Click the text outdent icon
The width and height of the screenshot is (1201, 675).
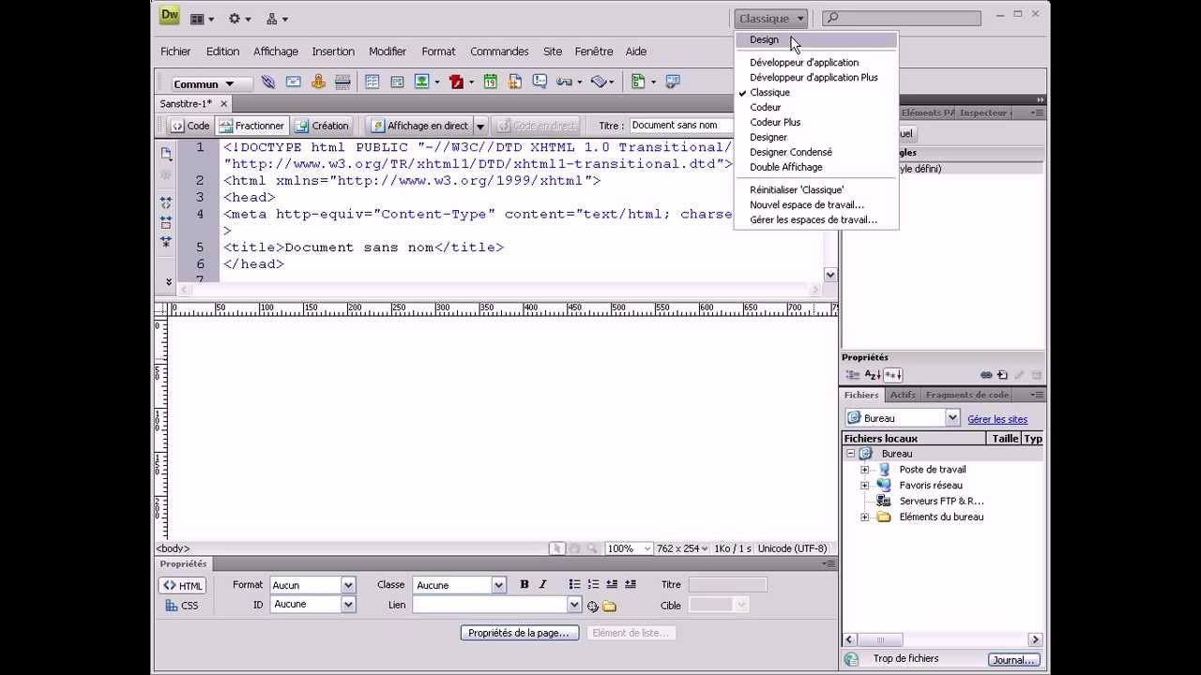pos(612,584)
